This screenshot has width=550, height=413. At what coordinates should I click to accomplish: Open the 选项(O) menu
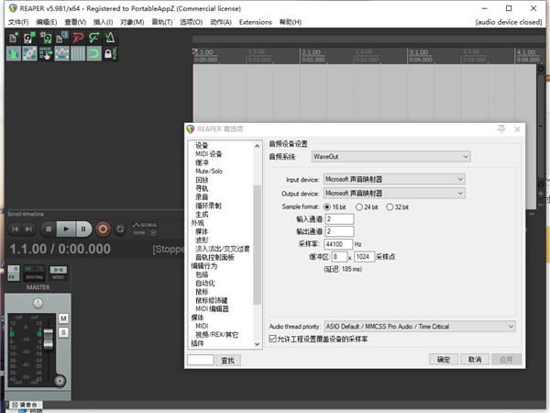coord(192,22)
